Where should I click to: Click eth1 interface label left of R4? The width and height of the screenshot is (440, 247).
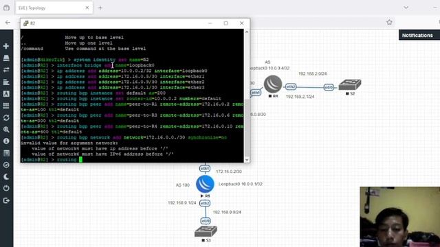[x=255, y=93]
